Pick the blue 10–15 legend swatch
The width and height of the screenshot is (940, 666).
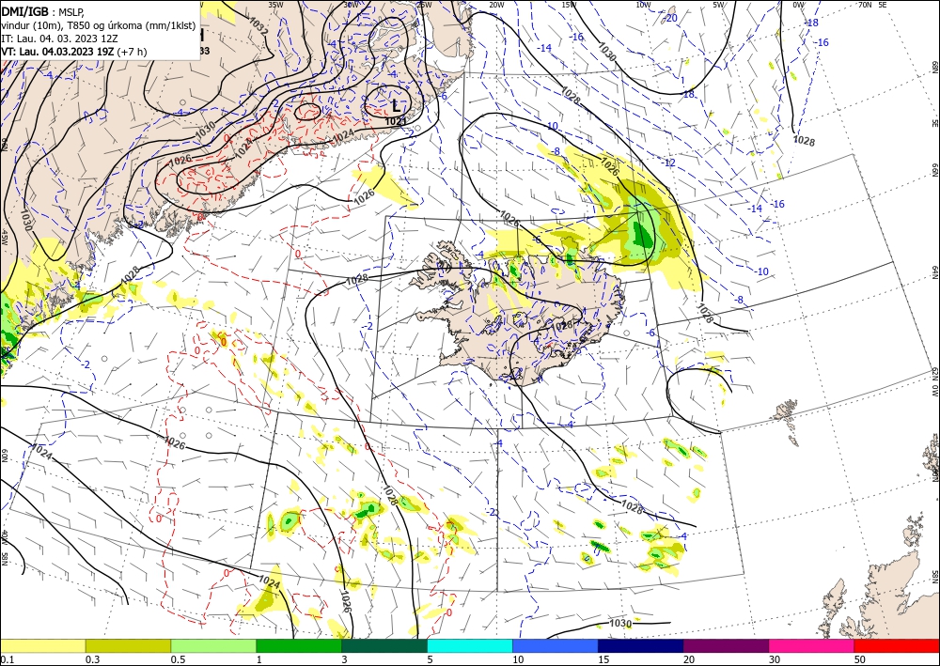[556, 645]
